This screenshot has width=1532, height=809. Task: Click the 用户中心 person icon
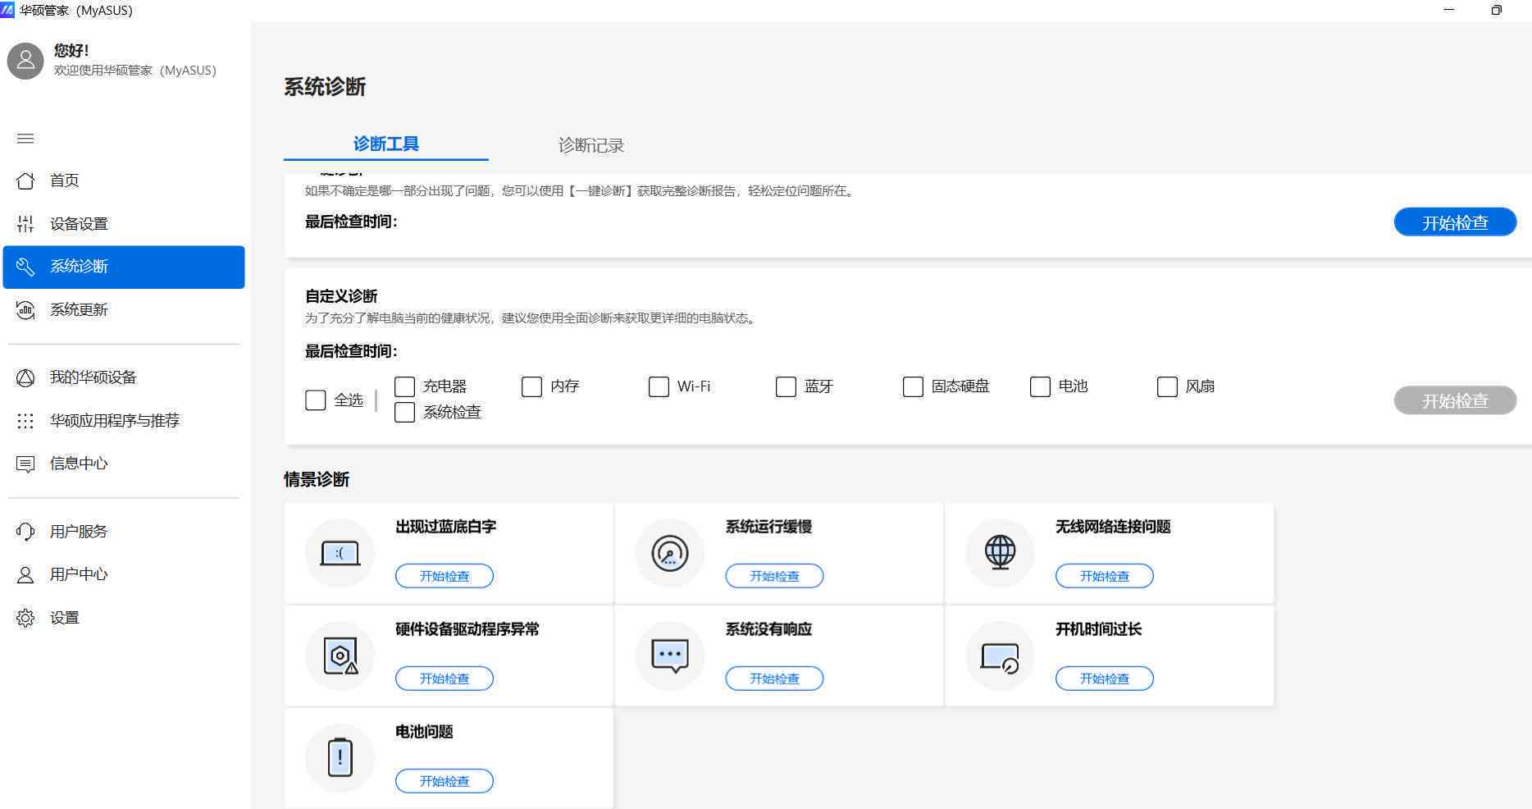(x=25, y=574)
